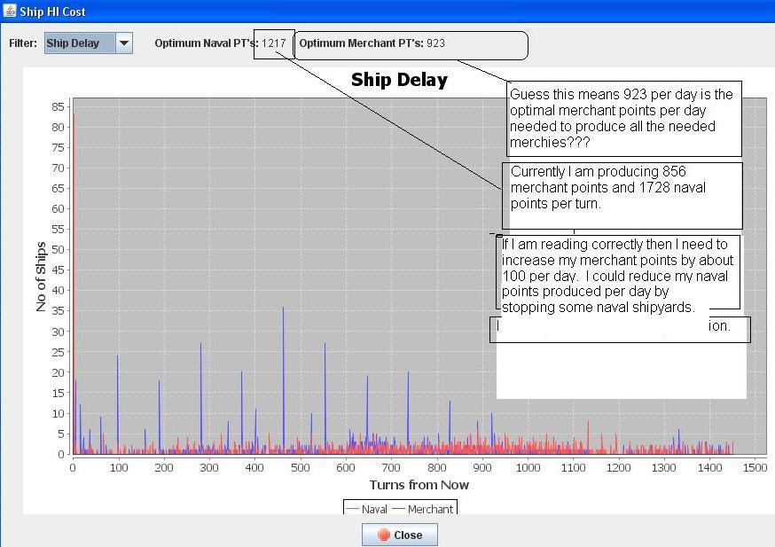Click the 'Optimum Merchant PT's:' label

pos(361,43)
